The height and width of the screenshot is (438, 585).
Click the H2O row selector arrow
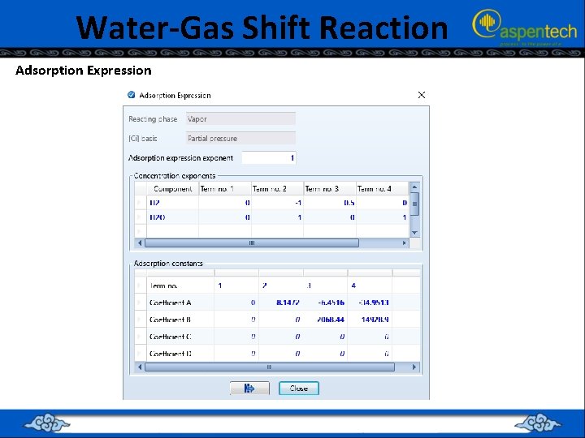[x=141, y=217]
